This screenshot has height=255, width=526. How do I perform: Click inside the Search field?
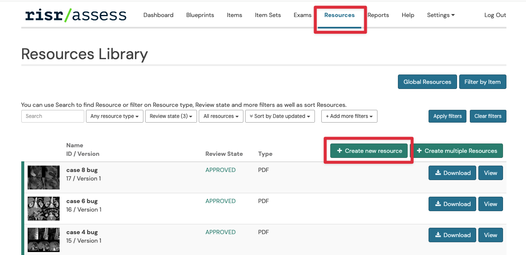pos(52,116)
